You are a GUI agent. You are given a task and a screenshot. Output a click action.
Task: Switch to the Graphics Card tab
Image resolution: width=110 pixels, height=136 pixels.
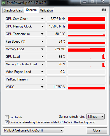click(x=13, y=10)
